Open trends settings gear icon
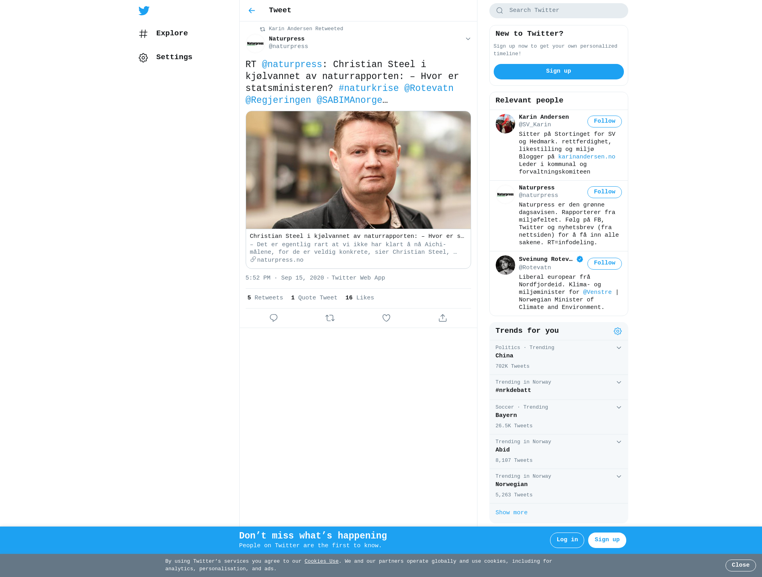This screenshot has height=577, width=762. pos(618,331)
